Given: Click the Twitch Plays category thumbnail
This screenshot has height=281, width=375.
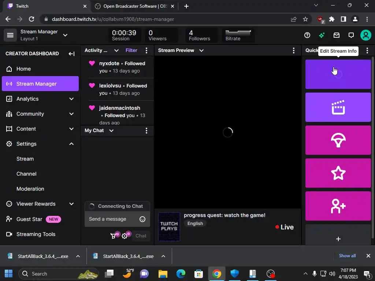Looking at the screenshot, I should point(169,227).
